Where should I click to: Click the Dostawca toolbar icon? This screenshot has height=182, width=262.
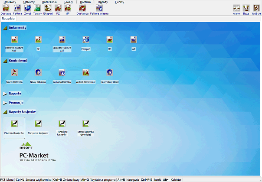pos(82,10)
